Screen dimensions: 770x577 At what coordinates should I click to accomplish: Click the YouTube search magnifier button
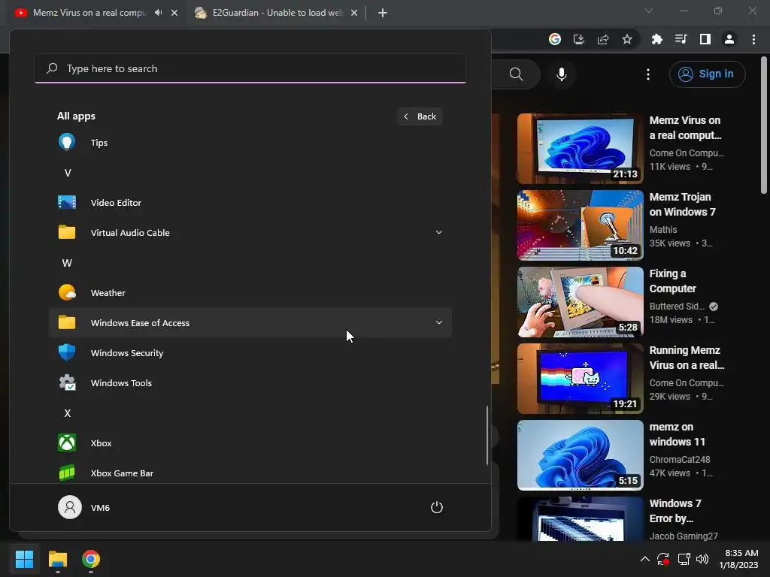click(516, 74)
